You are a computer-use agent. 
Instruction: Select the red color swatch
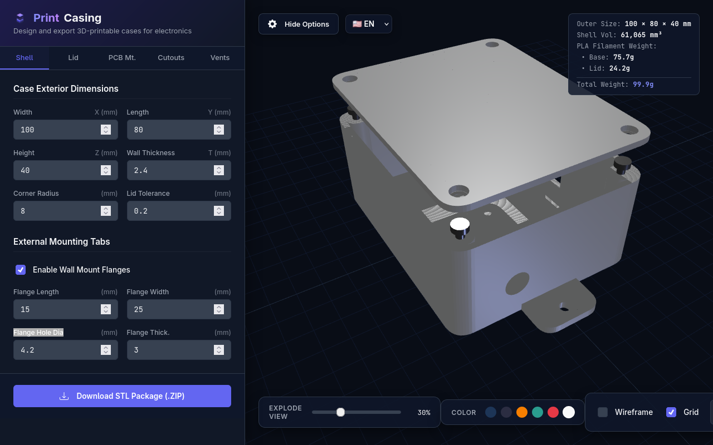click(553, 412)
